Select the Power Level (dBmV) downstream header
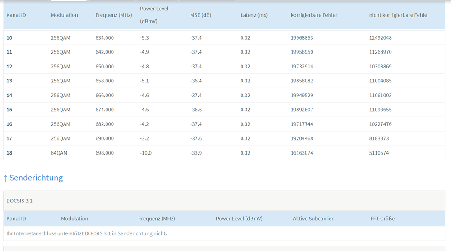This screenshot has width=451, height=251. click(x=154, y=15)
